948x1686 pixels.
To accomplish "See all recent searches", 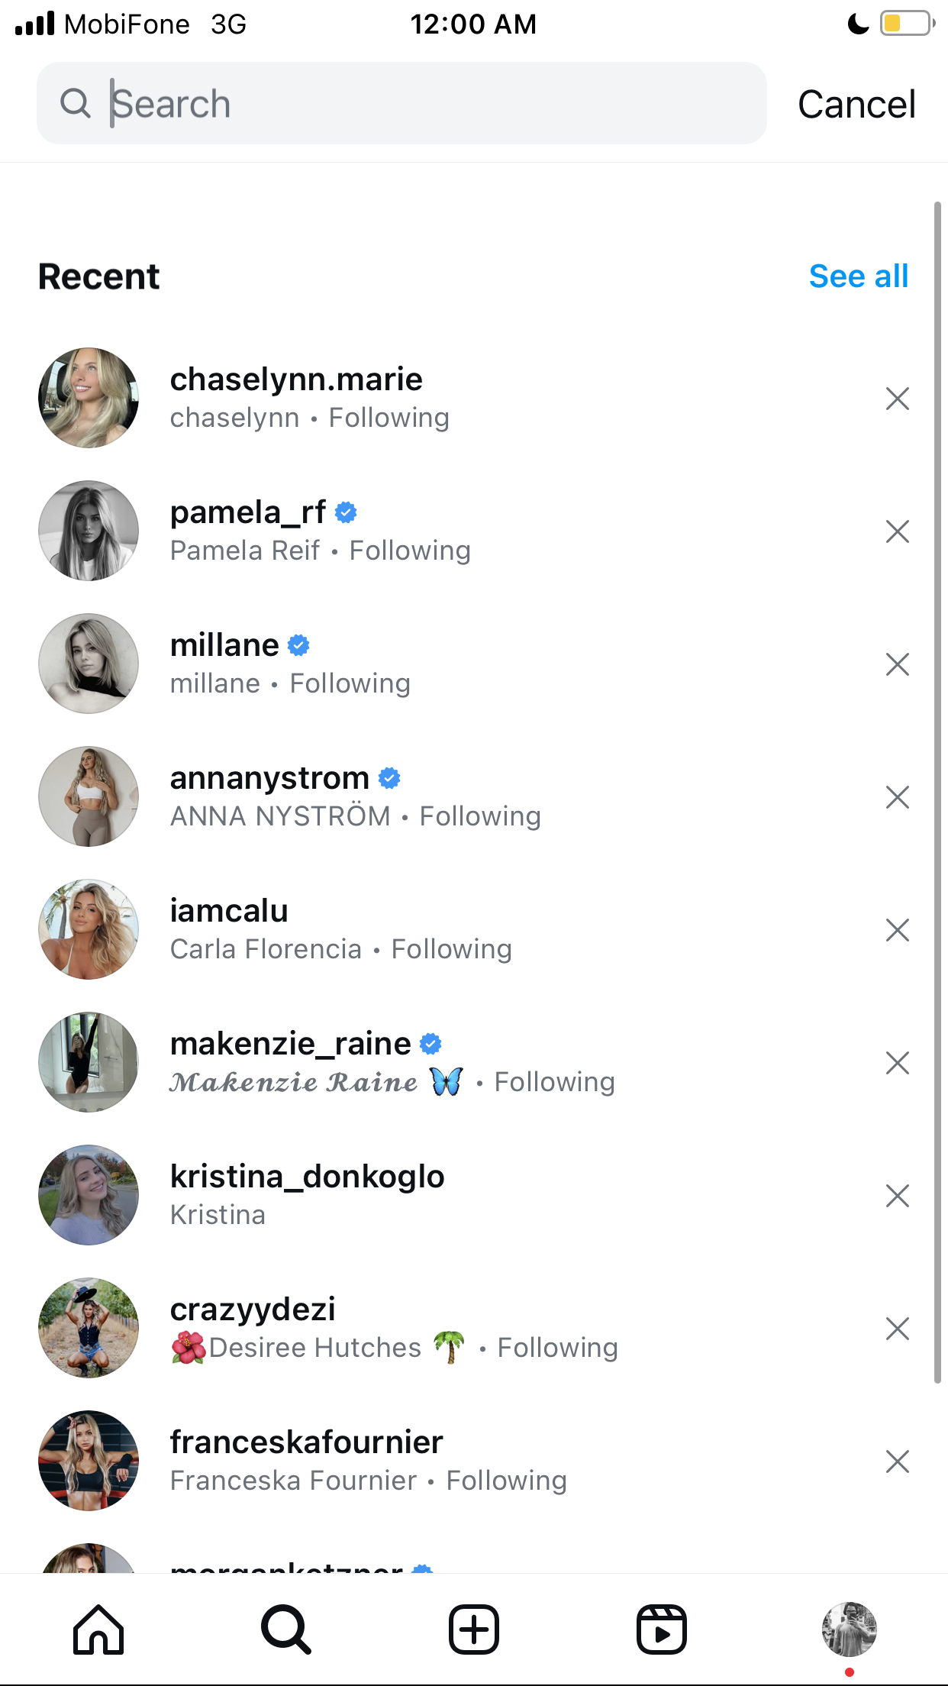I will point(859,276).
